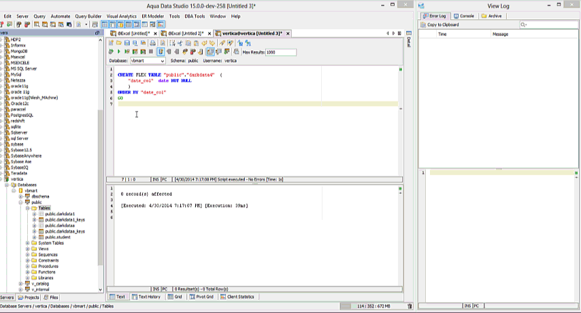This screenshot has width=581, height=313.
Task: Click the Undo arrow icon in editor toolbar
Action: pos(204,43)
